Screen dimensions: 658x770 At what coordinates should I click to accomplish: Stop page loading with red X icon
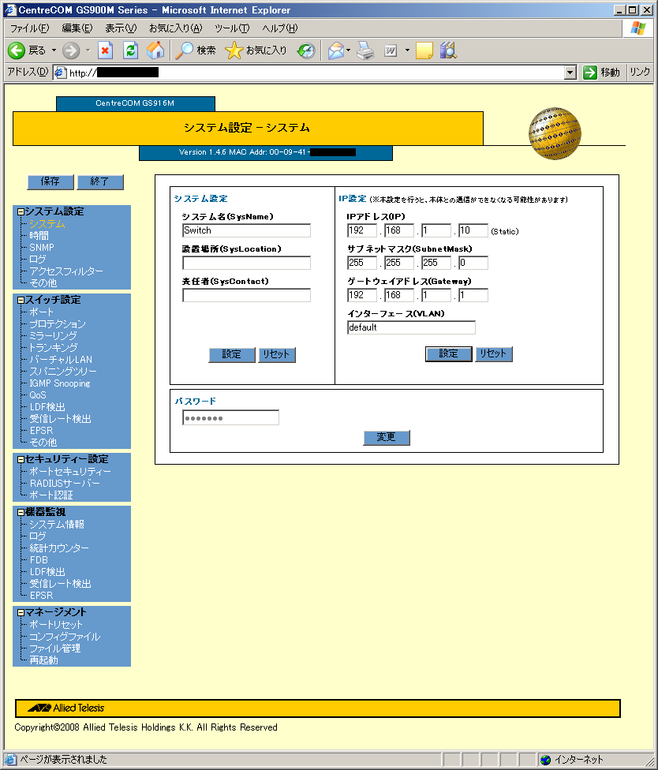pos(105,50)
